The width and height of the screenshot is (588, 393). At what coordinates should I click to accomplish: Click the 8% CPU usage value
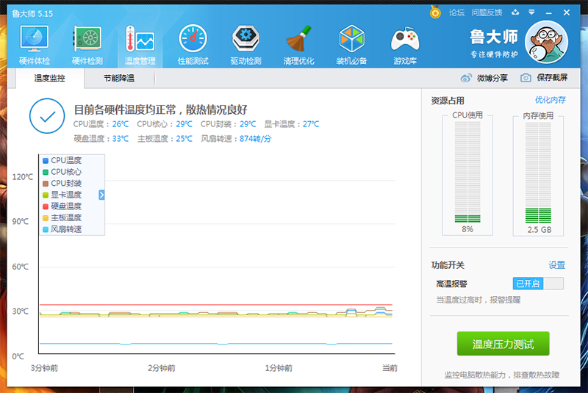[467, 229]
